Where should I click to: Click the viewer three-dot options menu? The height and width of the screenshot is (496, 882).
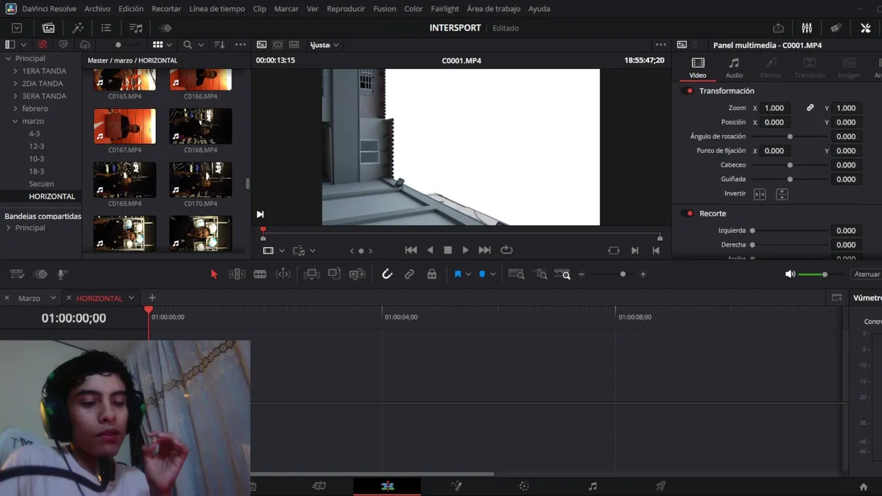(660, 45)
